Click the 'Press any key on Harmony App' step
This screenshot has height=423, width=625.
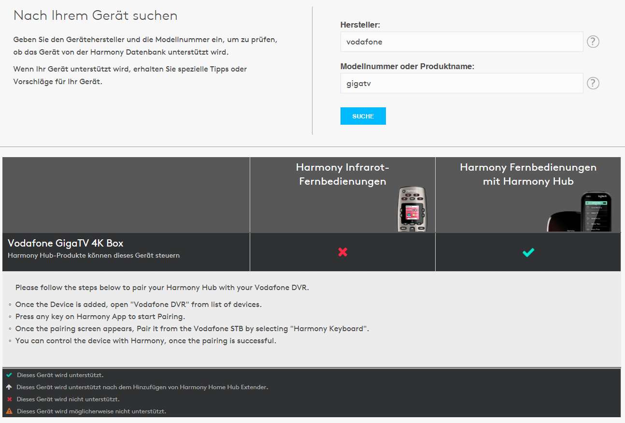[100, 317]
